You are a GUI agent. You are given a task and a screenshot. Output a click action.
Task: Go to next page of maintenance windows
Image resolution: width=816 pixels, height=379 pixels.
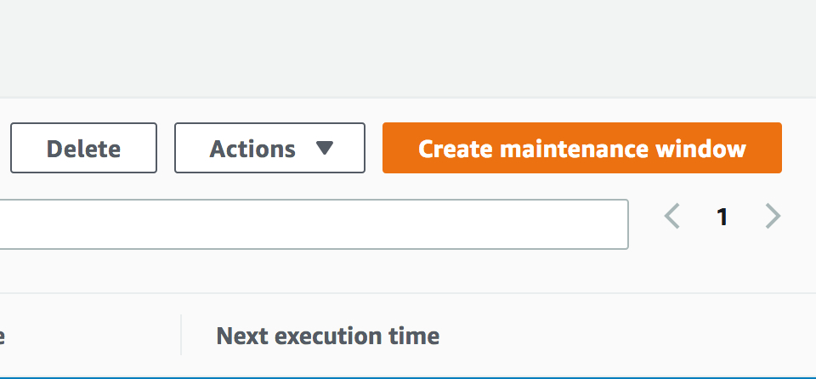coord(773,216)
